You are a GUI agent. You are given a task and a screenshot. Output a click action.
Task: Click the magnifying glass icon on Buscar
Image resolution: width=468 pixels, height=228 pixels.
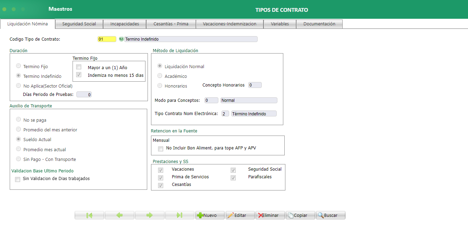pos(321,215)
